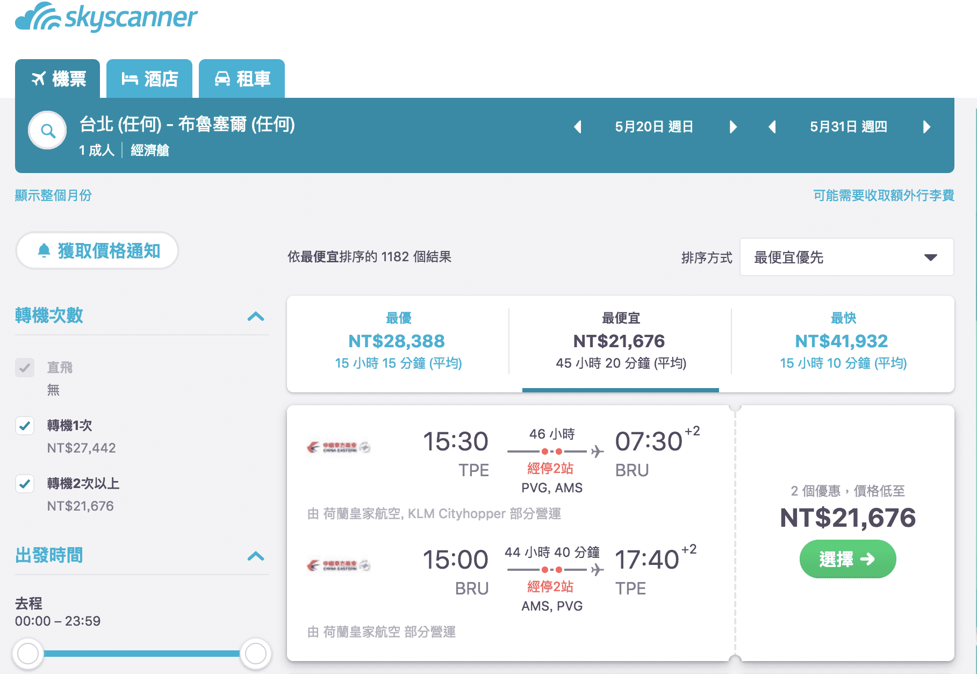Screen dimensions: 977x674
Task: Uncheck the 轉機1次 checkbox
Action: (25, 426)
